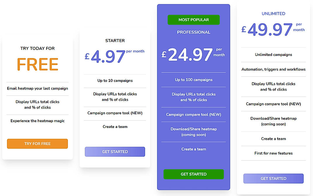Screen dimensions: 313x196
Task: Click GET STARTED under the Starter plan
Action: click(x=115, y=152)
